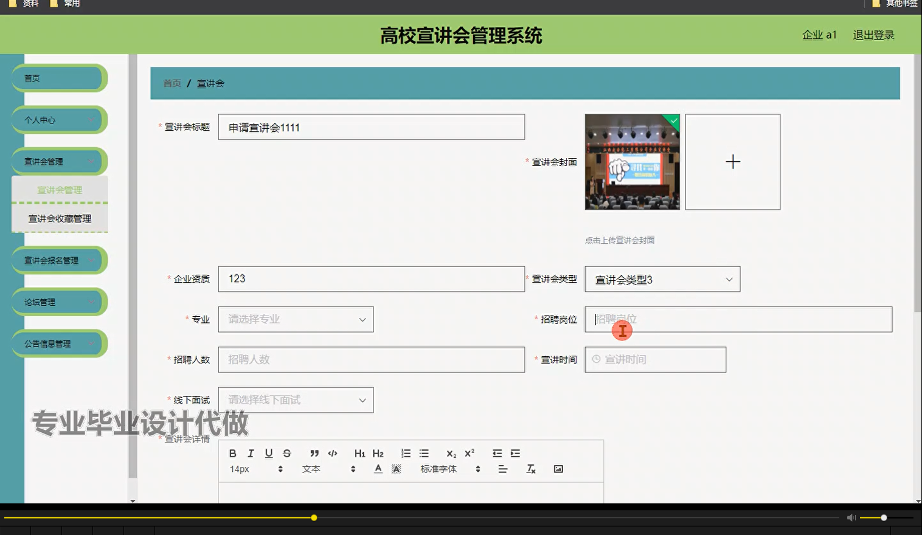
Task: Insert a blockquote using the quote icon
Action: pos(314,453)
